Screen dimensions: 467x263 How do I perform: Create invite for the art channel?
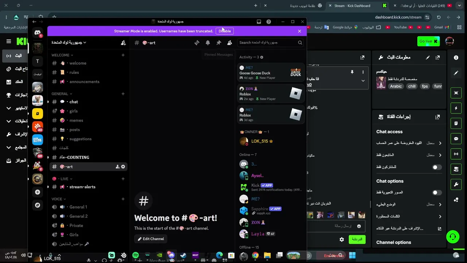click(117, 167)
